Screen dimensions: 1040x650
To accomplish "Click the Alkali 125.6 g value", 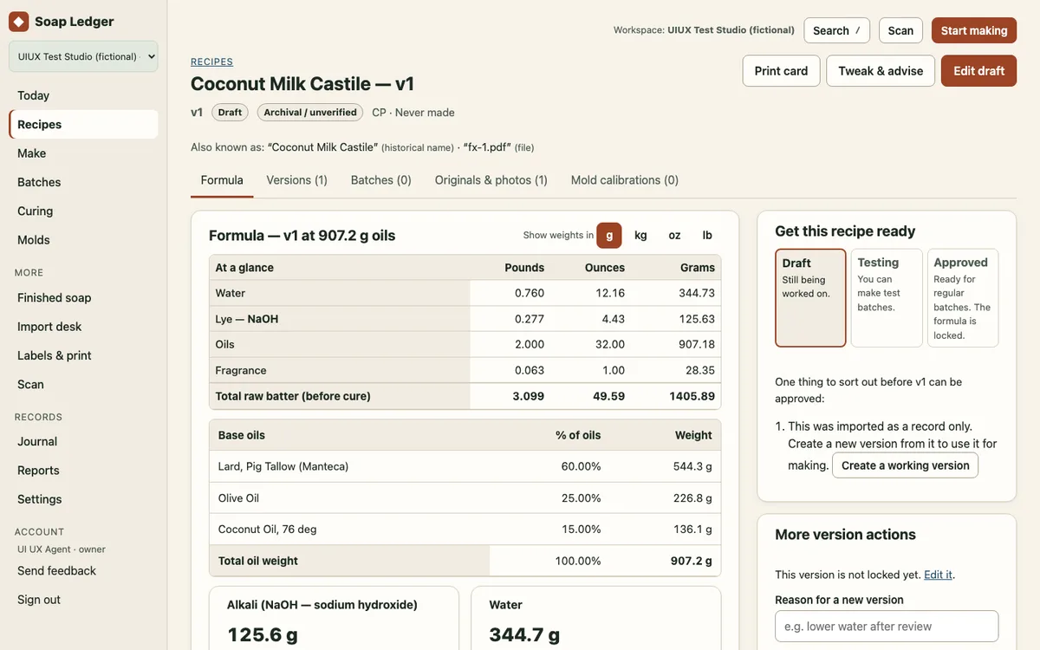I will [x=263, y=634].
